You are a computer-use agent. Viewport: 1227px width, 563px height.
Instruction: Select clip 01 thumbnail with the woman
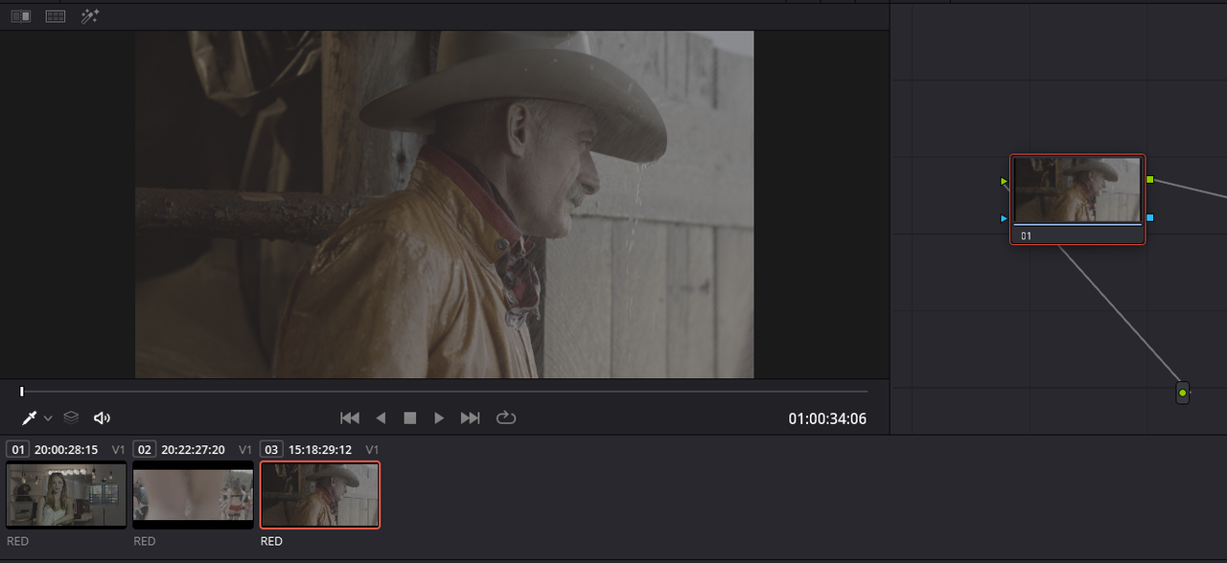pyautogui.click(x=66, y=495)
